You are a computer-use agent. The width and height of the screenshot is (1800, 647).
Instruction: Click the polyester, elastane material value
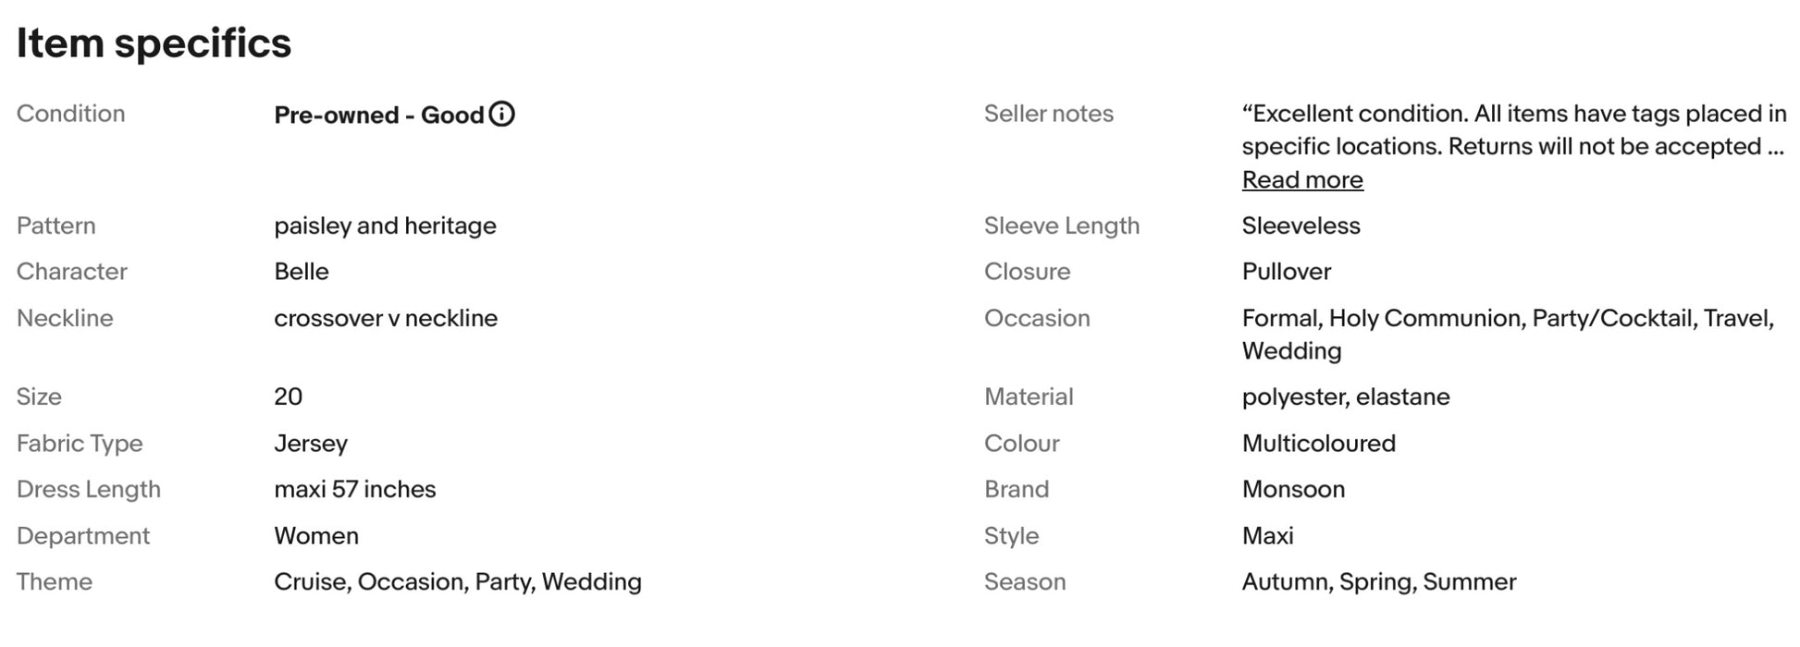pyautogui.click(x=1346, y=397)
